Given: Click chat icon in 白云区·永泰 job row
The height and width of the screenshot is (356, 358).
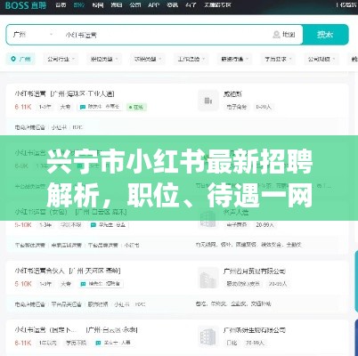Looking at the screenshot, I should (x=98, y=343).
